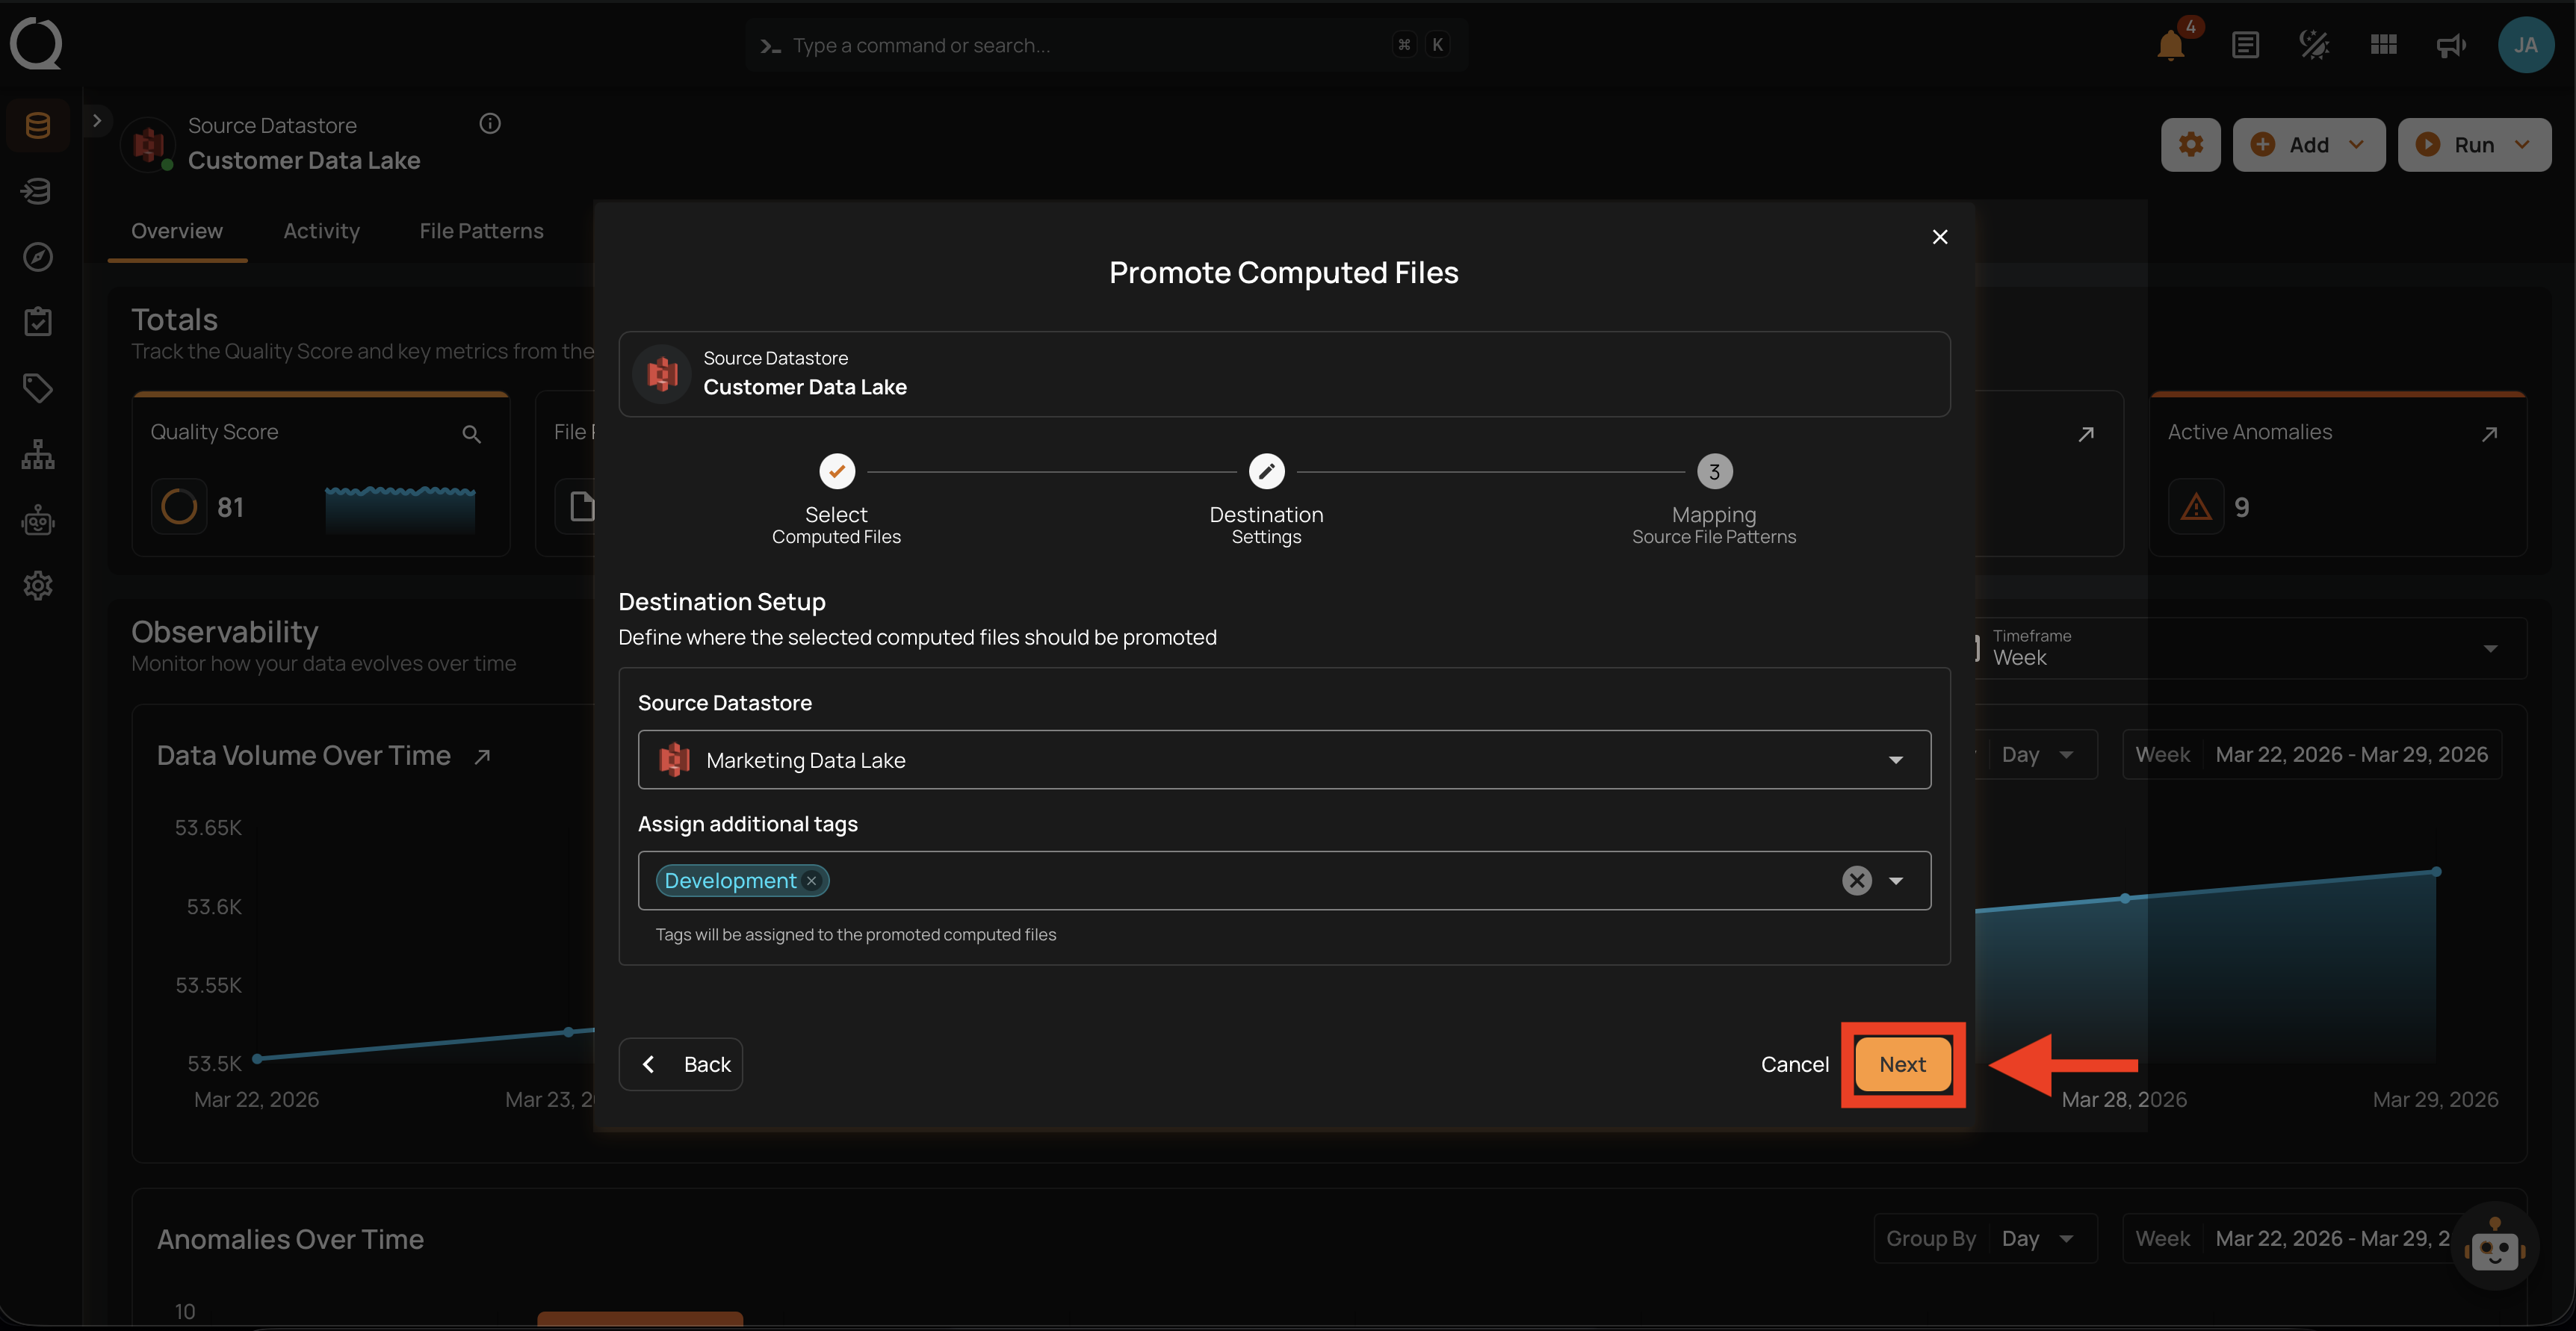The height and width of the screenshot is (1331, 2576).
Task: Click the Next button
Action: (1902, 1064)
